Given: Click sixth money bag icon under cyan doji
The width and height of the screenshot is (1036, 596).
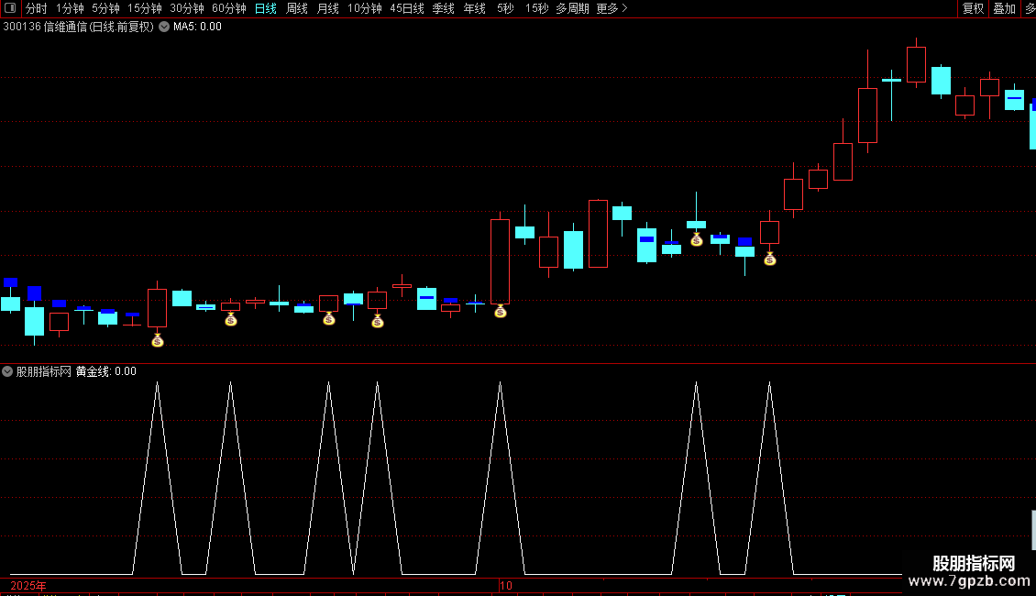Looking at the screenshot, I should point(697,239).
